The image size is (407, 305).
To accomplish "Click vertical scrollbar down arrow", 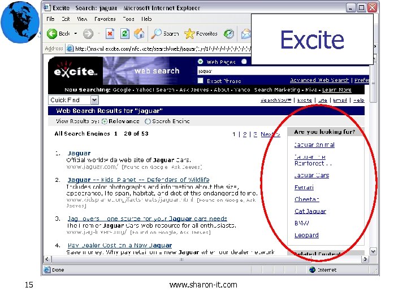I will tap(373, 251).
